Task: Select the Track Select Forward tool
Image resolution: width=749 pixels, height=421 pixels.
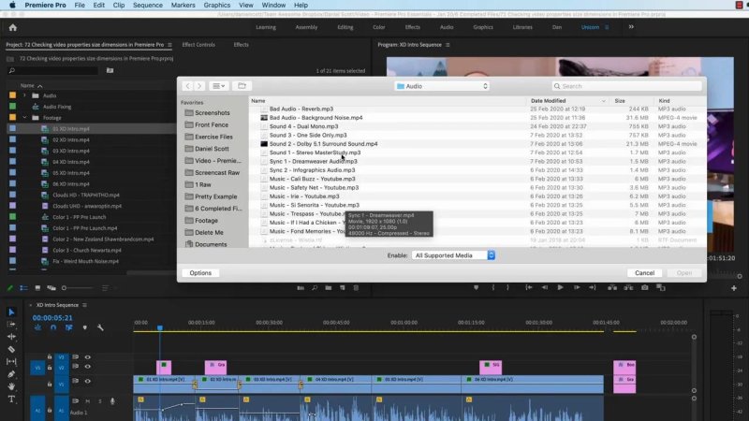Action: point(11,324)
